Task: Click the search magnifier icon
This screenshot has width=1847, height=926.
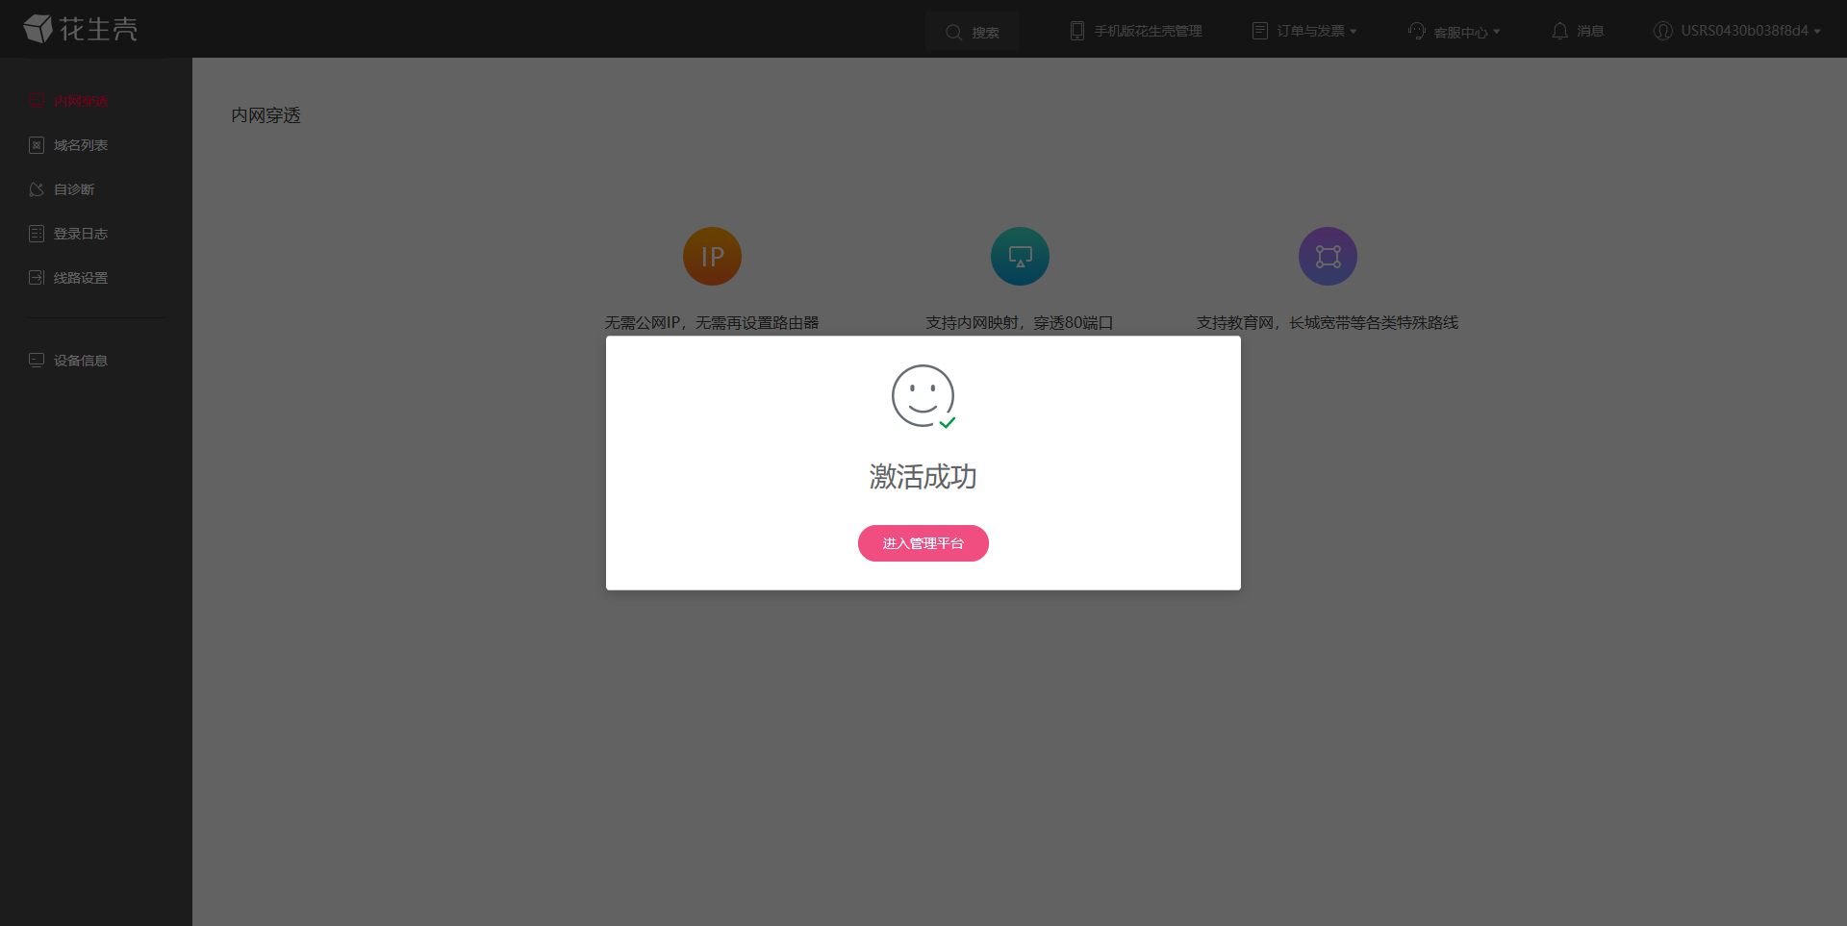Action: tap(953, 32)
